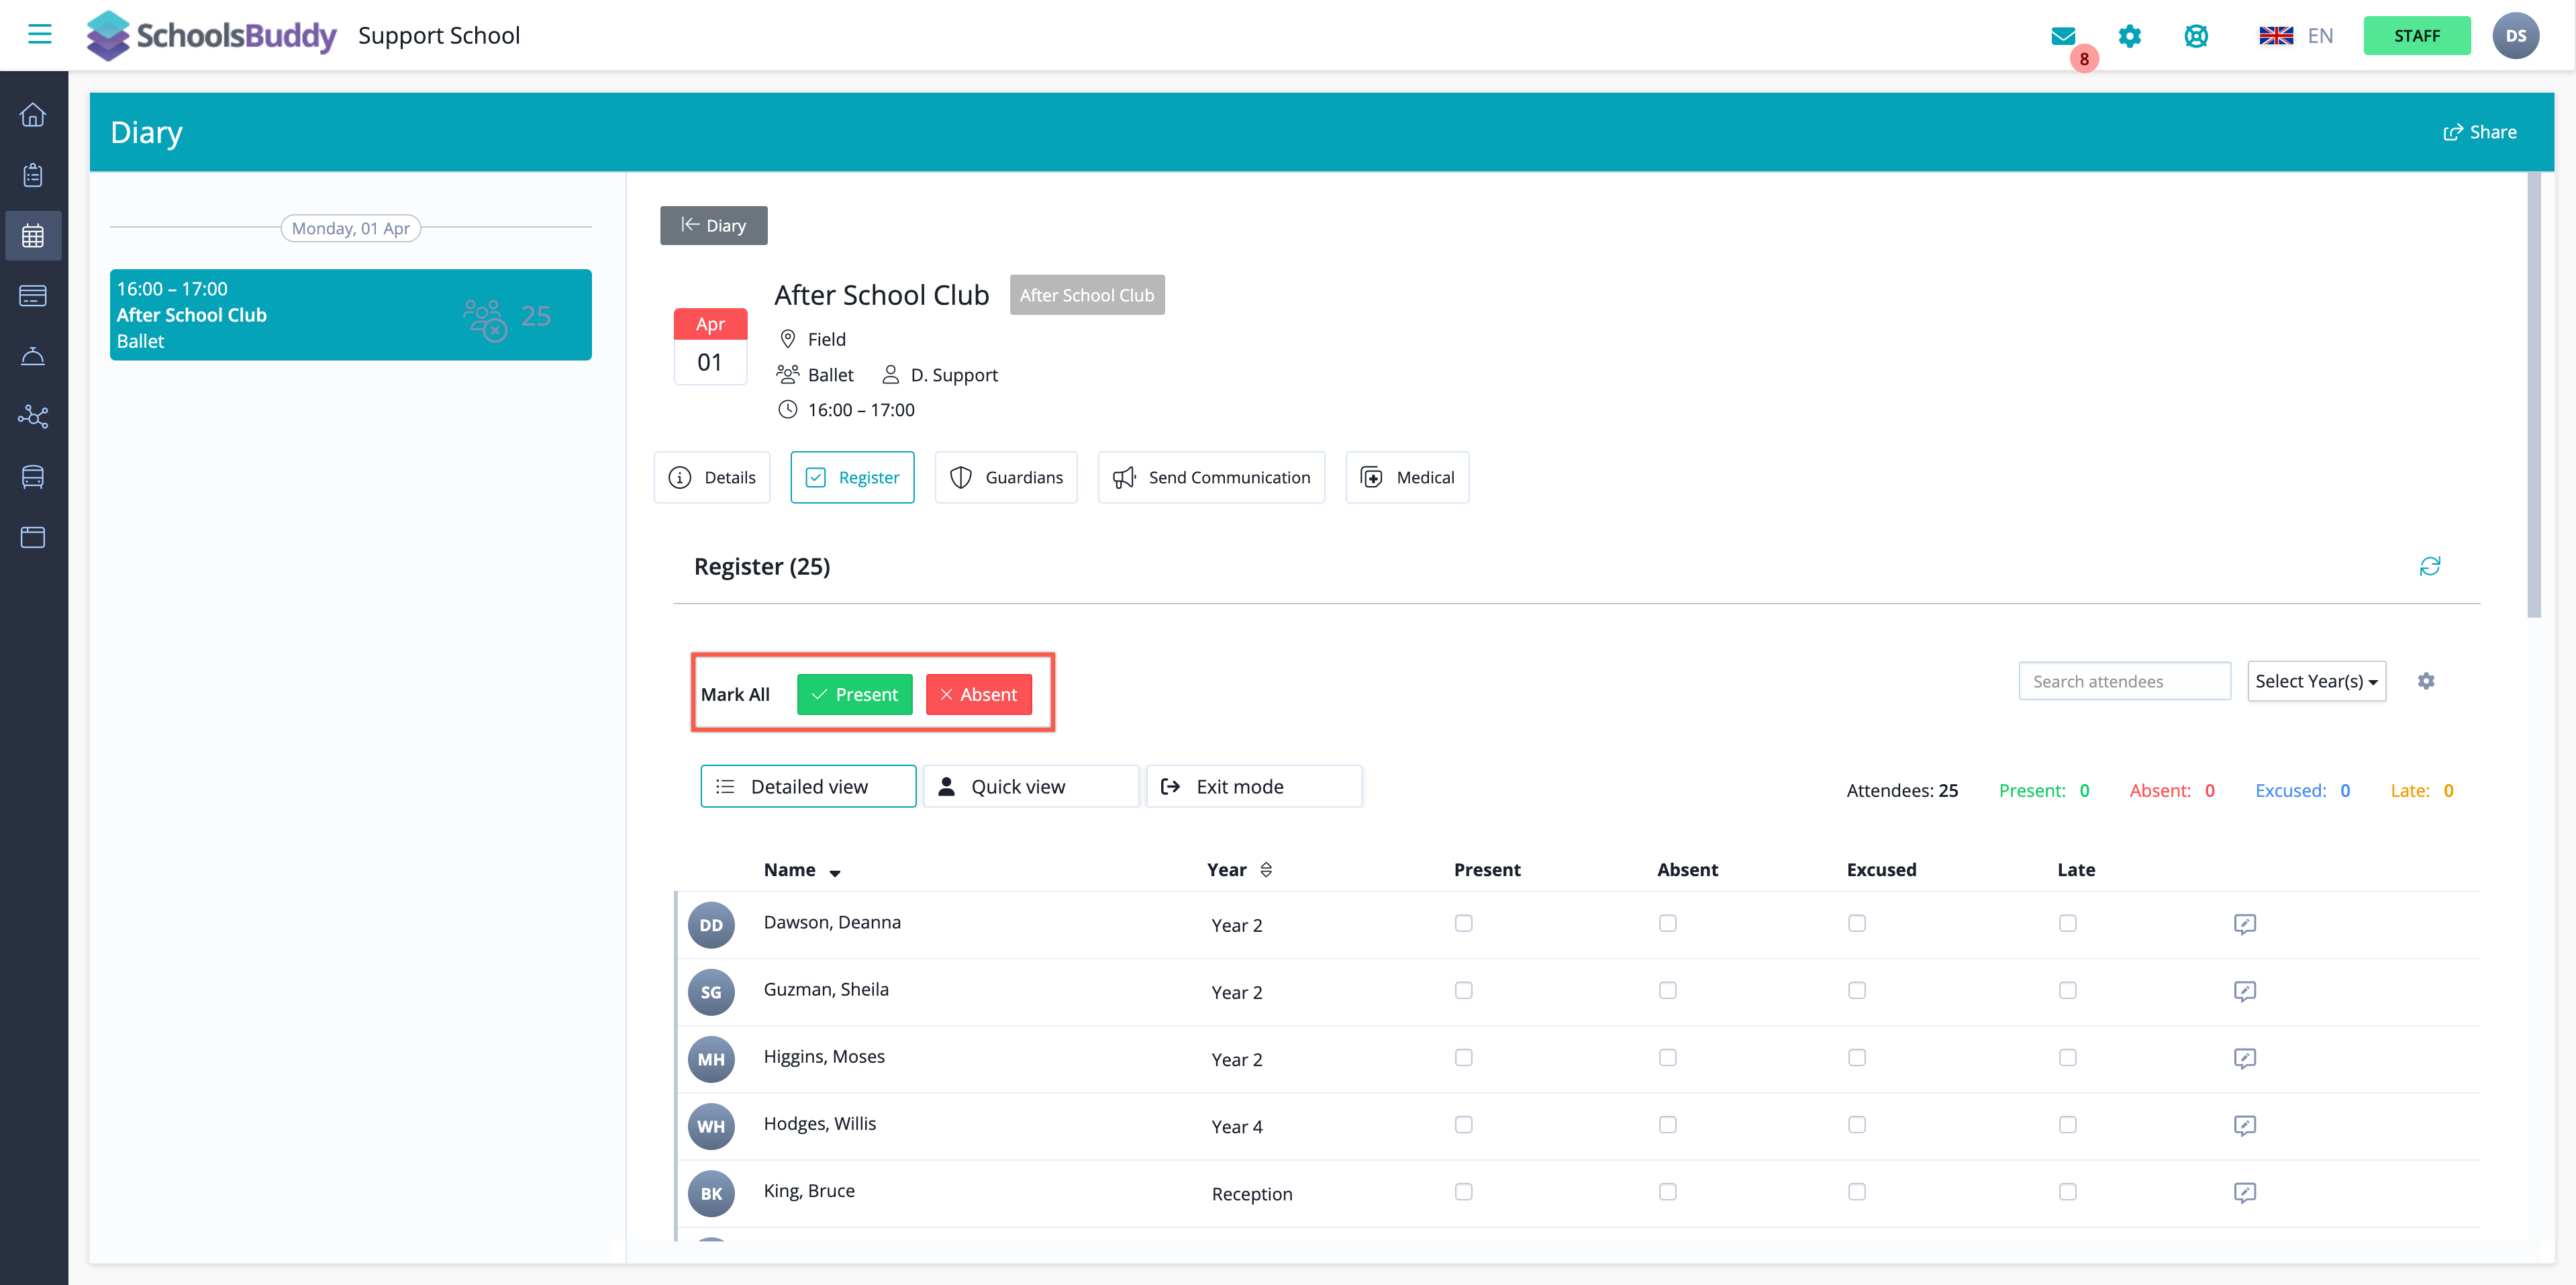The height and width of the screenshot is (1285, 2576).
Task: Click the UK flag language icon
Action: click(x=2276, y=36)
